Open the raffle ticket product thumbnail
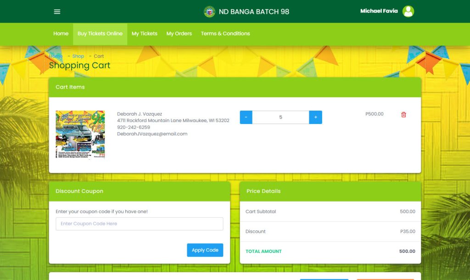Viewport: 470px width, 280px height. point(80,134)
